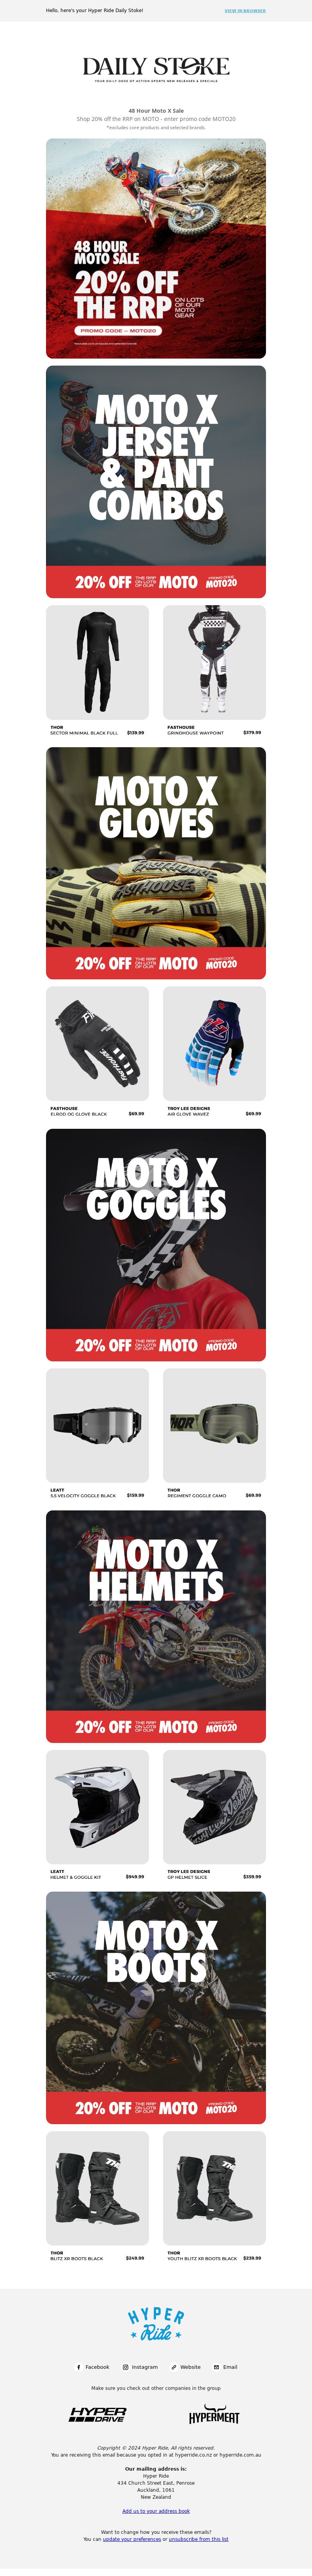Open the View in Browser link
This screenshot has height=2576, width=312.
click(245, 11)
